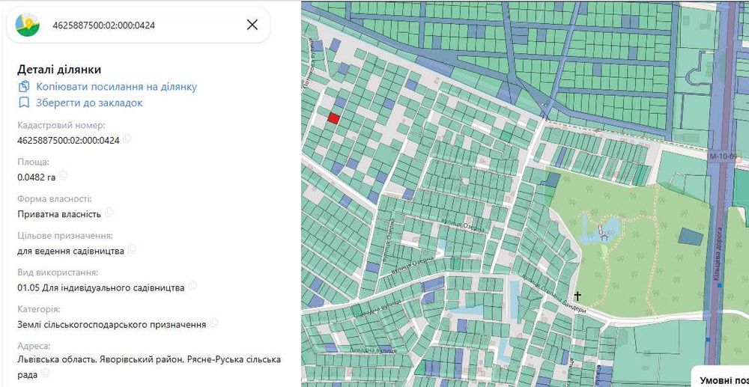Image resolution: width=749 pixels, height=387 pixels.
Task: Click the address text 'Львівська область, Яворівський район'
Action: click(x=100, y=359)
